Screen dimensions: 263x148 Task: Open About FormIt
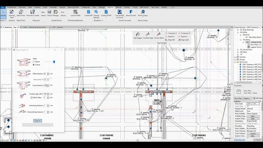point(131,13)
